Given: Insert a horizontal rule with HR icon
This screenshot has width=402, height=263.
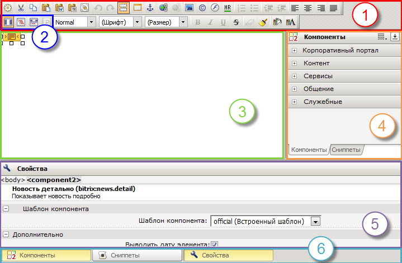Looking at the screenshot, I should pyautogui.click(x=228, y=8).
